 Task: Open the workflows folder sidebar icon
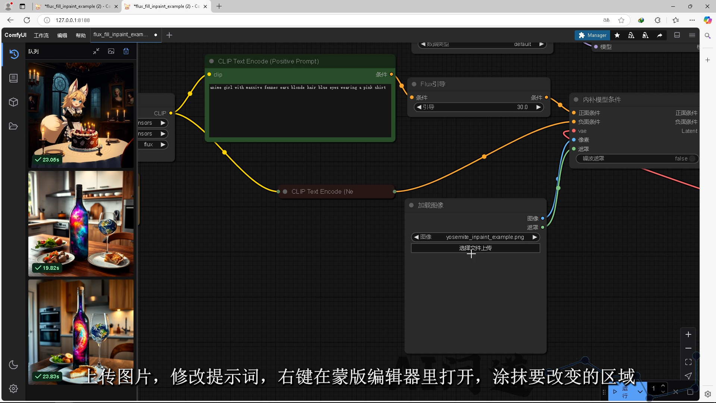(13, 126)
